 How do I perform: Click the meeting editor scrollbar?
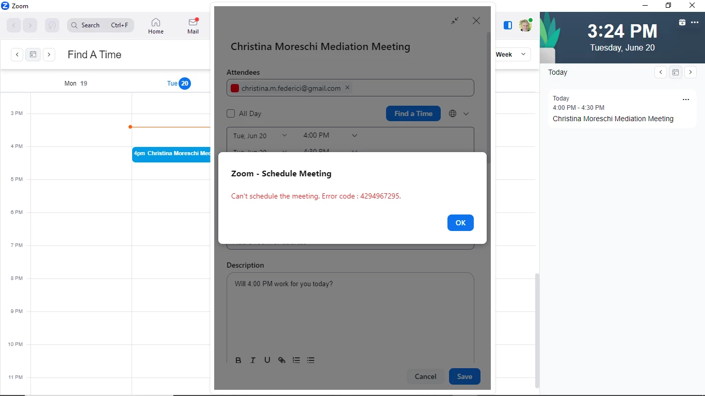[x=489, y=98]
